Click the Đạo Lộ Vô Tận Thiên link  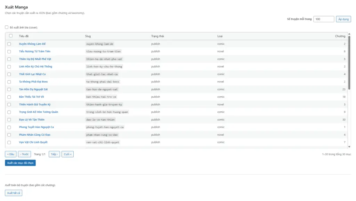32,120
